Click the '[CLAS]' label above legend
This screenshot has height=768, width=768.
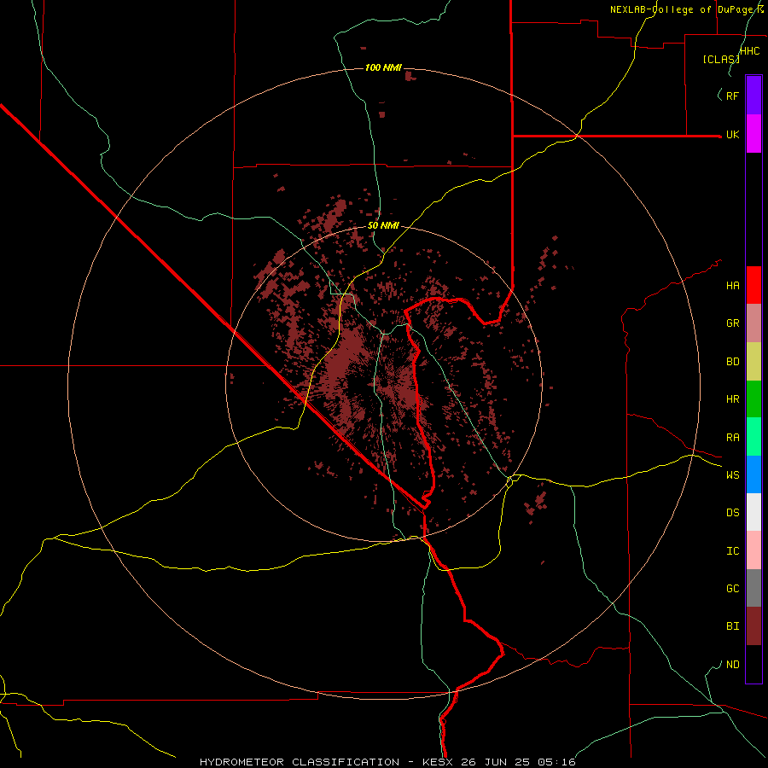[x=721, y=59]
